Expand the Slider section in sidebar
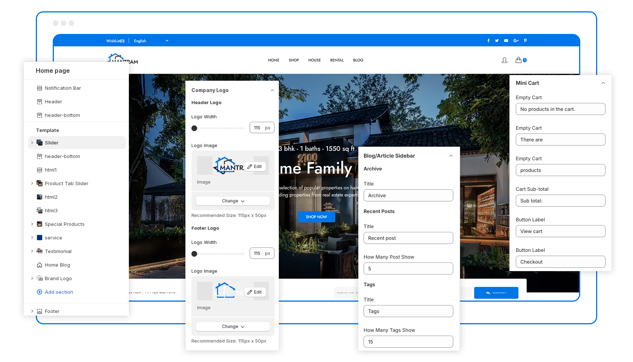Image resolution: width=633 pixels, height=362 pixels. click(x=32, y=143)
